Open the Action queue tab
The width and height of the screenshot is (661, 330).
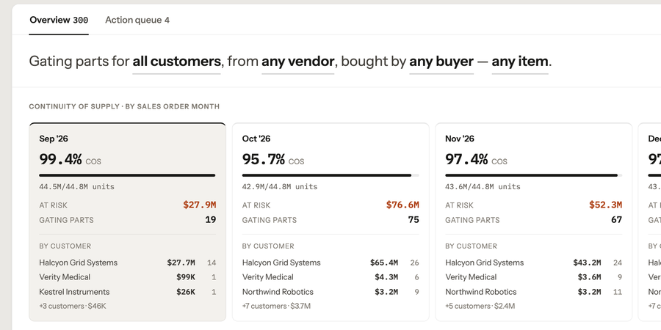point(137,20)
